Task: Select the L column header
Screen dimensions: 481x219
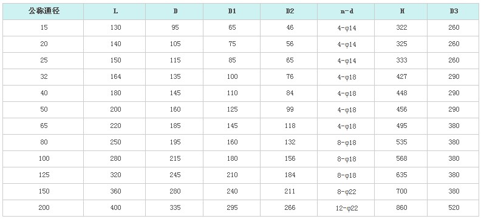Action: (115, 12)
